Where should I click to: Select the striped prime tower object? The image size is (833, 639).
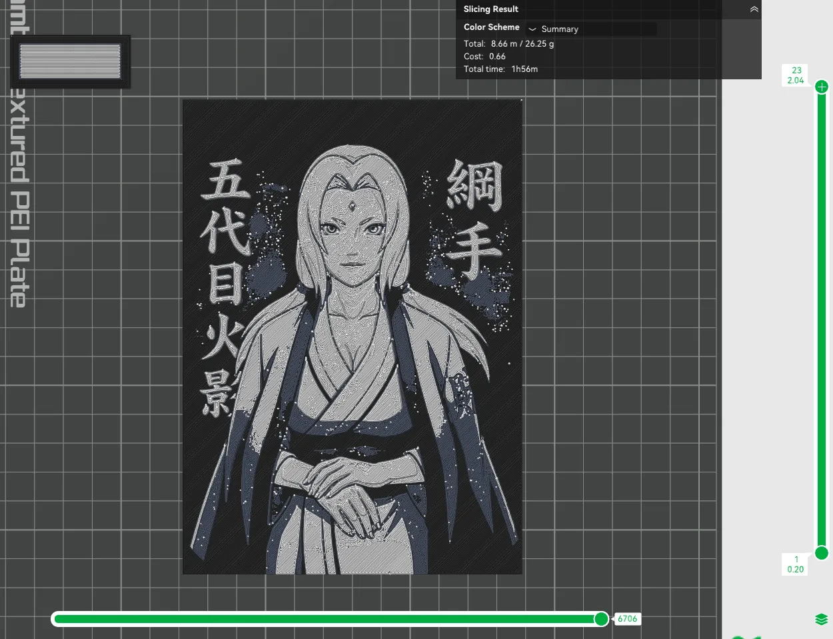coord(71,61)
